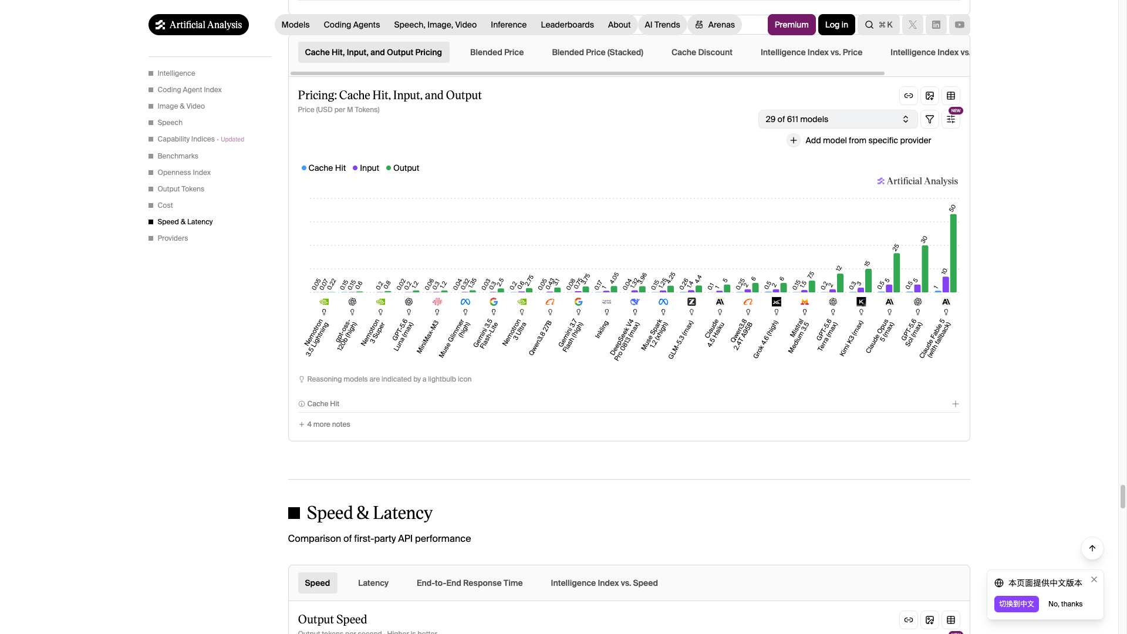Image resolution: width=1127 pixels, height=634 pixels.
Task: Open the Speech, Image, Video menu
Action: (x=435, y=25)
